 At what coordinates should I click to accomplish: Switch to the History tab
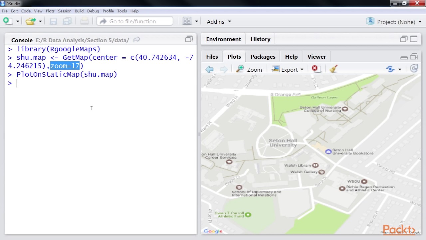click(x=261, y=39)
